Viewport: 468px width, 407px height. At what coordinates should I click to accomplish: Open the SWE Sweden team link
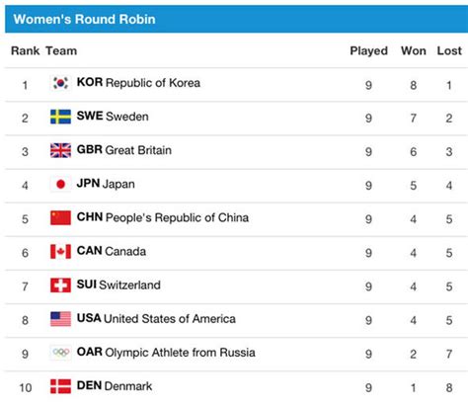(x=113, y=117)
